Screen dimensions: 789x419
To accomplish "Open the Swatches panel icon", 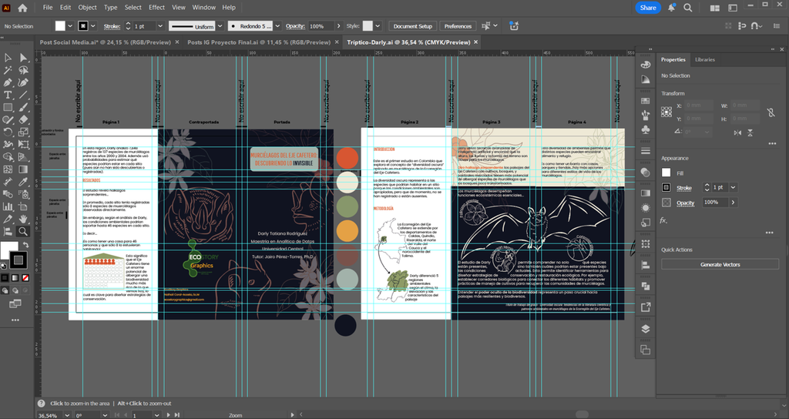I will point(646,101).
